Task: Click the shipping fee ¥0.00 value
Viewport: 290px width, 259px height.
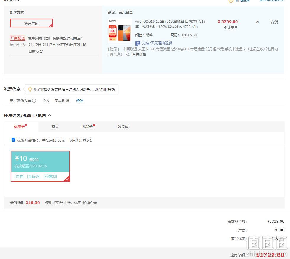Action: pos(279,230)
